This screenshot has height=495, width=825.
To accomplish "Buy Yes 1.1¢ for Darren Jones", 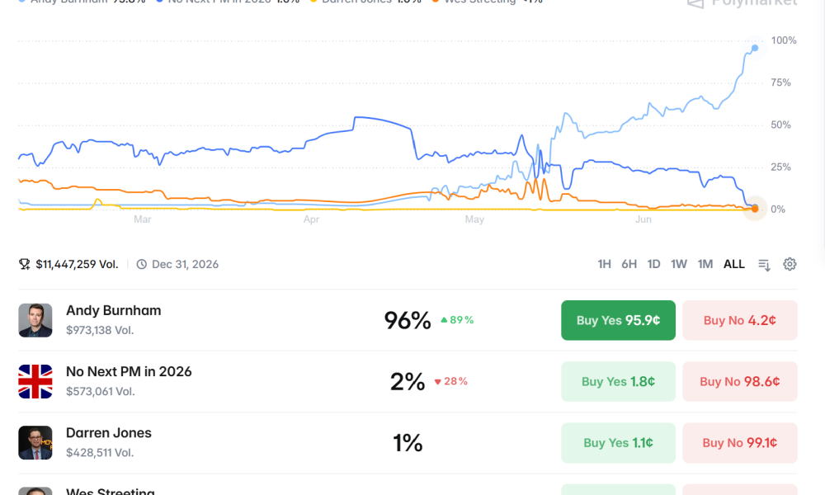I will (618, 443).
